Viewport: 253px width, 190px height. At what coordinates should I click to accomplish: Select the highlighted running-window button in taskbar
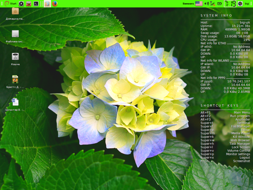[47, 4]
